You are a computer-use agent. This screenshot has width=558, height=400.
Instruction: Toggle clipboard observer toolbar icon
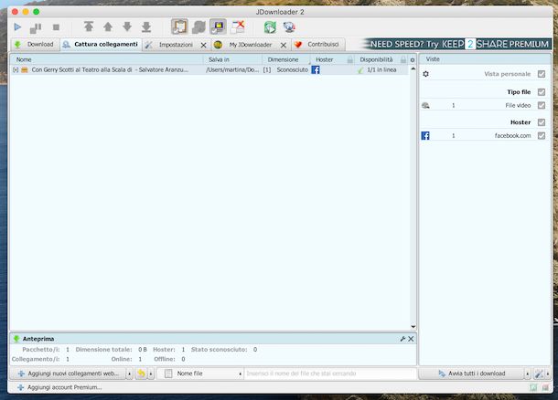(179, 26)
